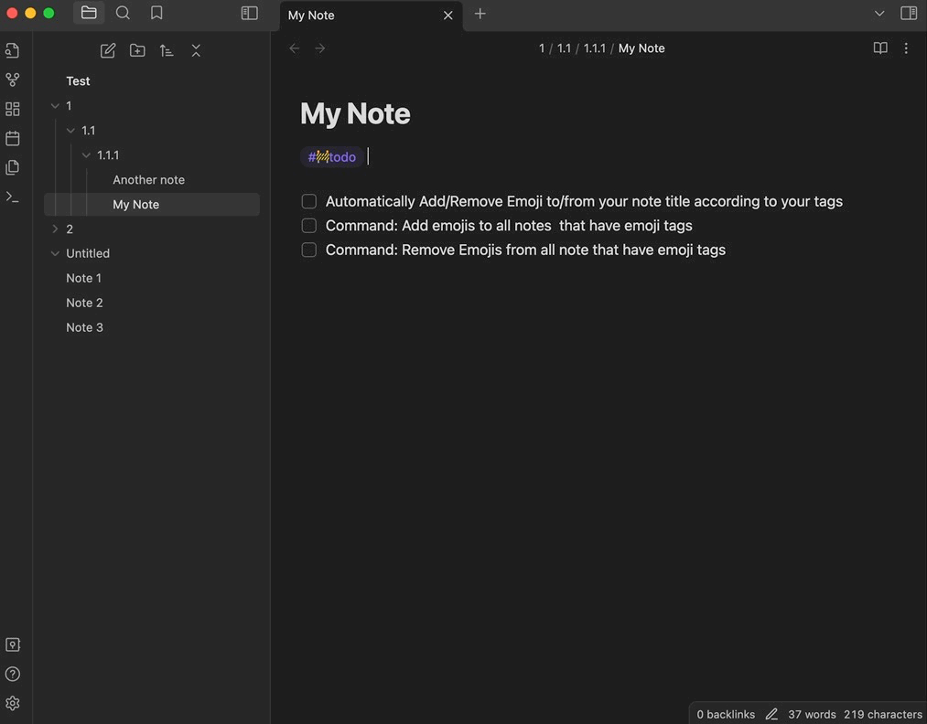Click the Test vault name
Viewport: 927px width, 724px height.
click(78, 81)
